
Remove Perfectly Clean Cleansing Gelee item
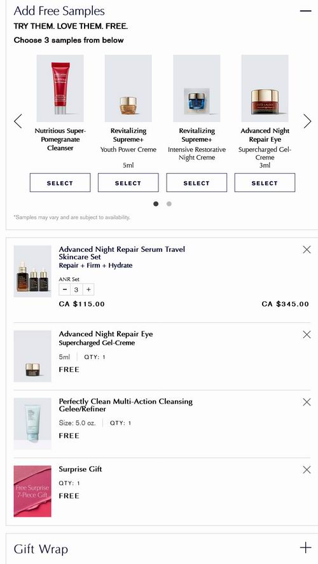pos(307,402)
